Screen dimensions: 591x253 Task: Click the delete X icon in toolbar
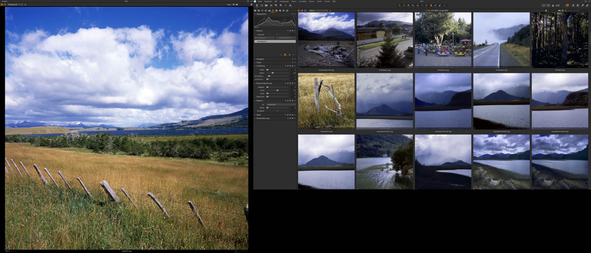click(x=271, y=6)
